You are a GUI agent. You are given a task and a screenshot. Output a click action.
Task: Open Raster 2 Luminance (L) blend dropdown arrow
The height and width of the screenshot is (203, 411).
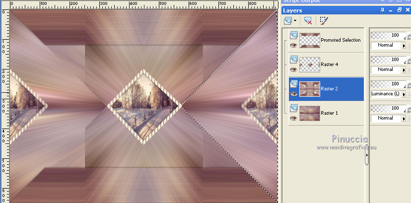404,94
